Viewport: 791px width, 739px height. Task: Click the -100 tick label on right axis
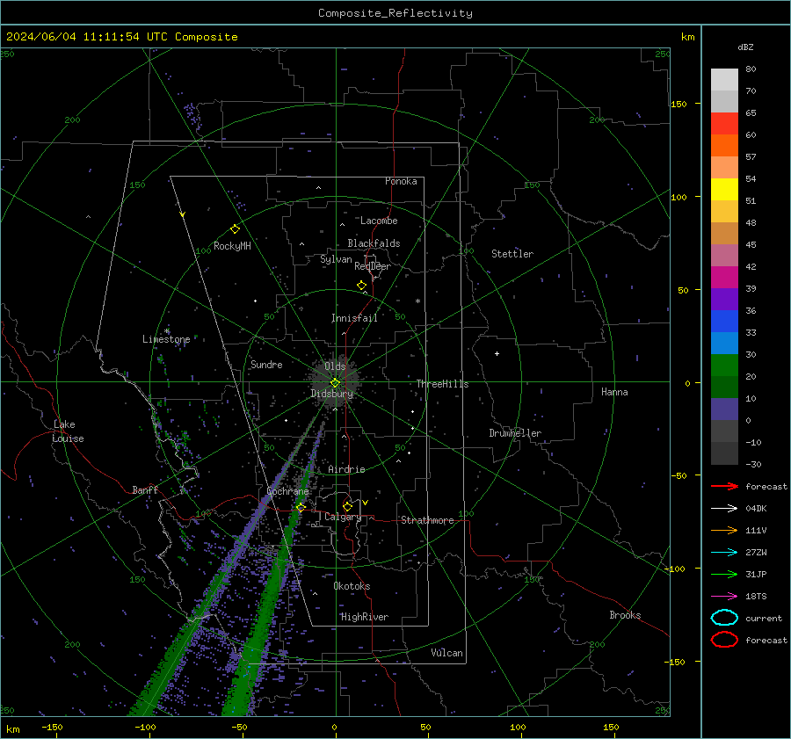(674, 569)
